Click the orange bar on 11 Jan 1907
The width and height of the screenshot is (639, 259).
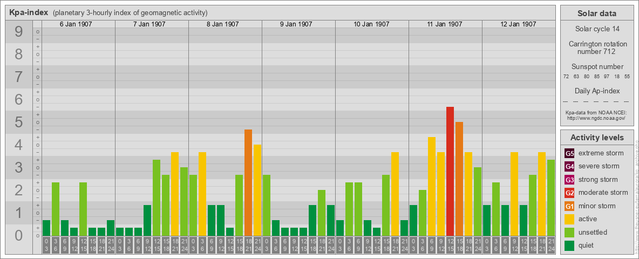tap(459, 179)
